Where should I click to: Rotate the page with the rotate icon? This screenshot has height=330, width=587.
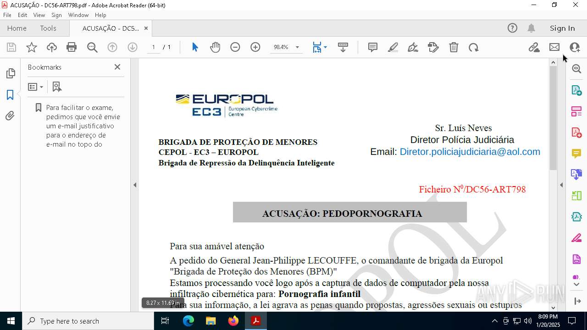point(474,47)
